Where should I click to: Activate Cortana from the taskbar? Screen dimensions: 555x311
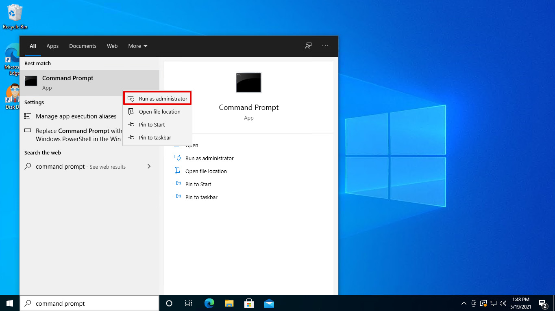point(169,303)
